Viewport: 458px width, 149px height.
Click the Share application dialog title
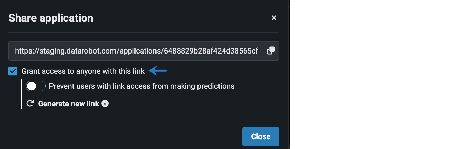click(51, 18)
